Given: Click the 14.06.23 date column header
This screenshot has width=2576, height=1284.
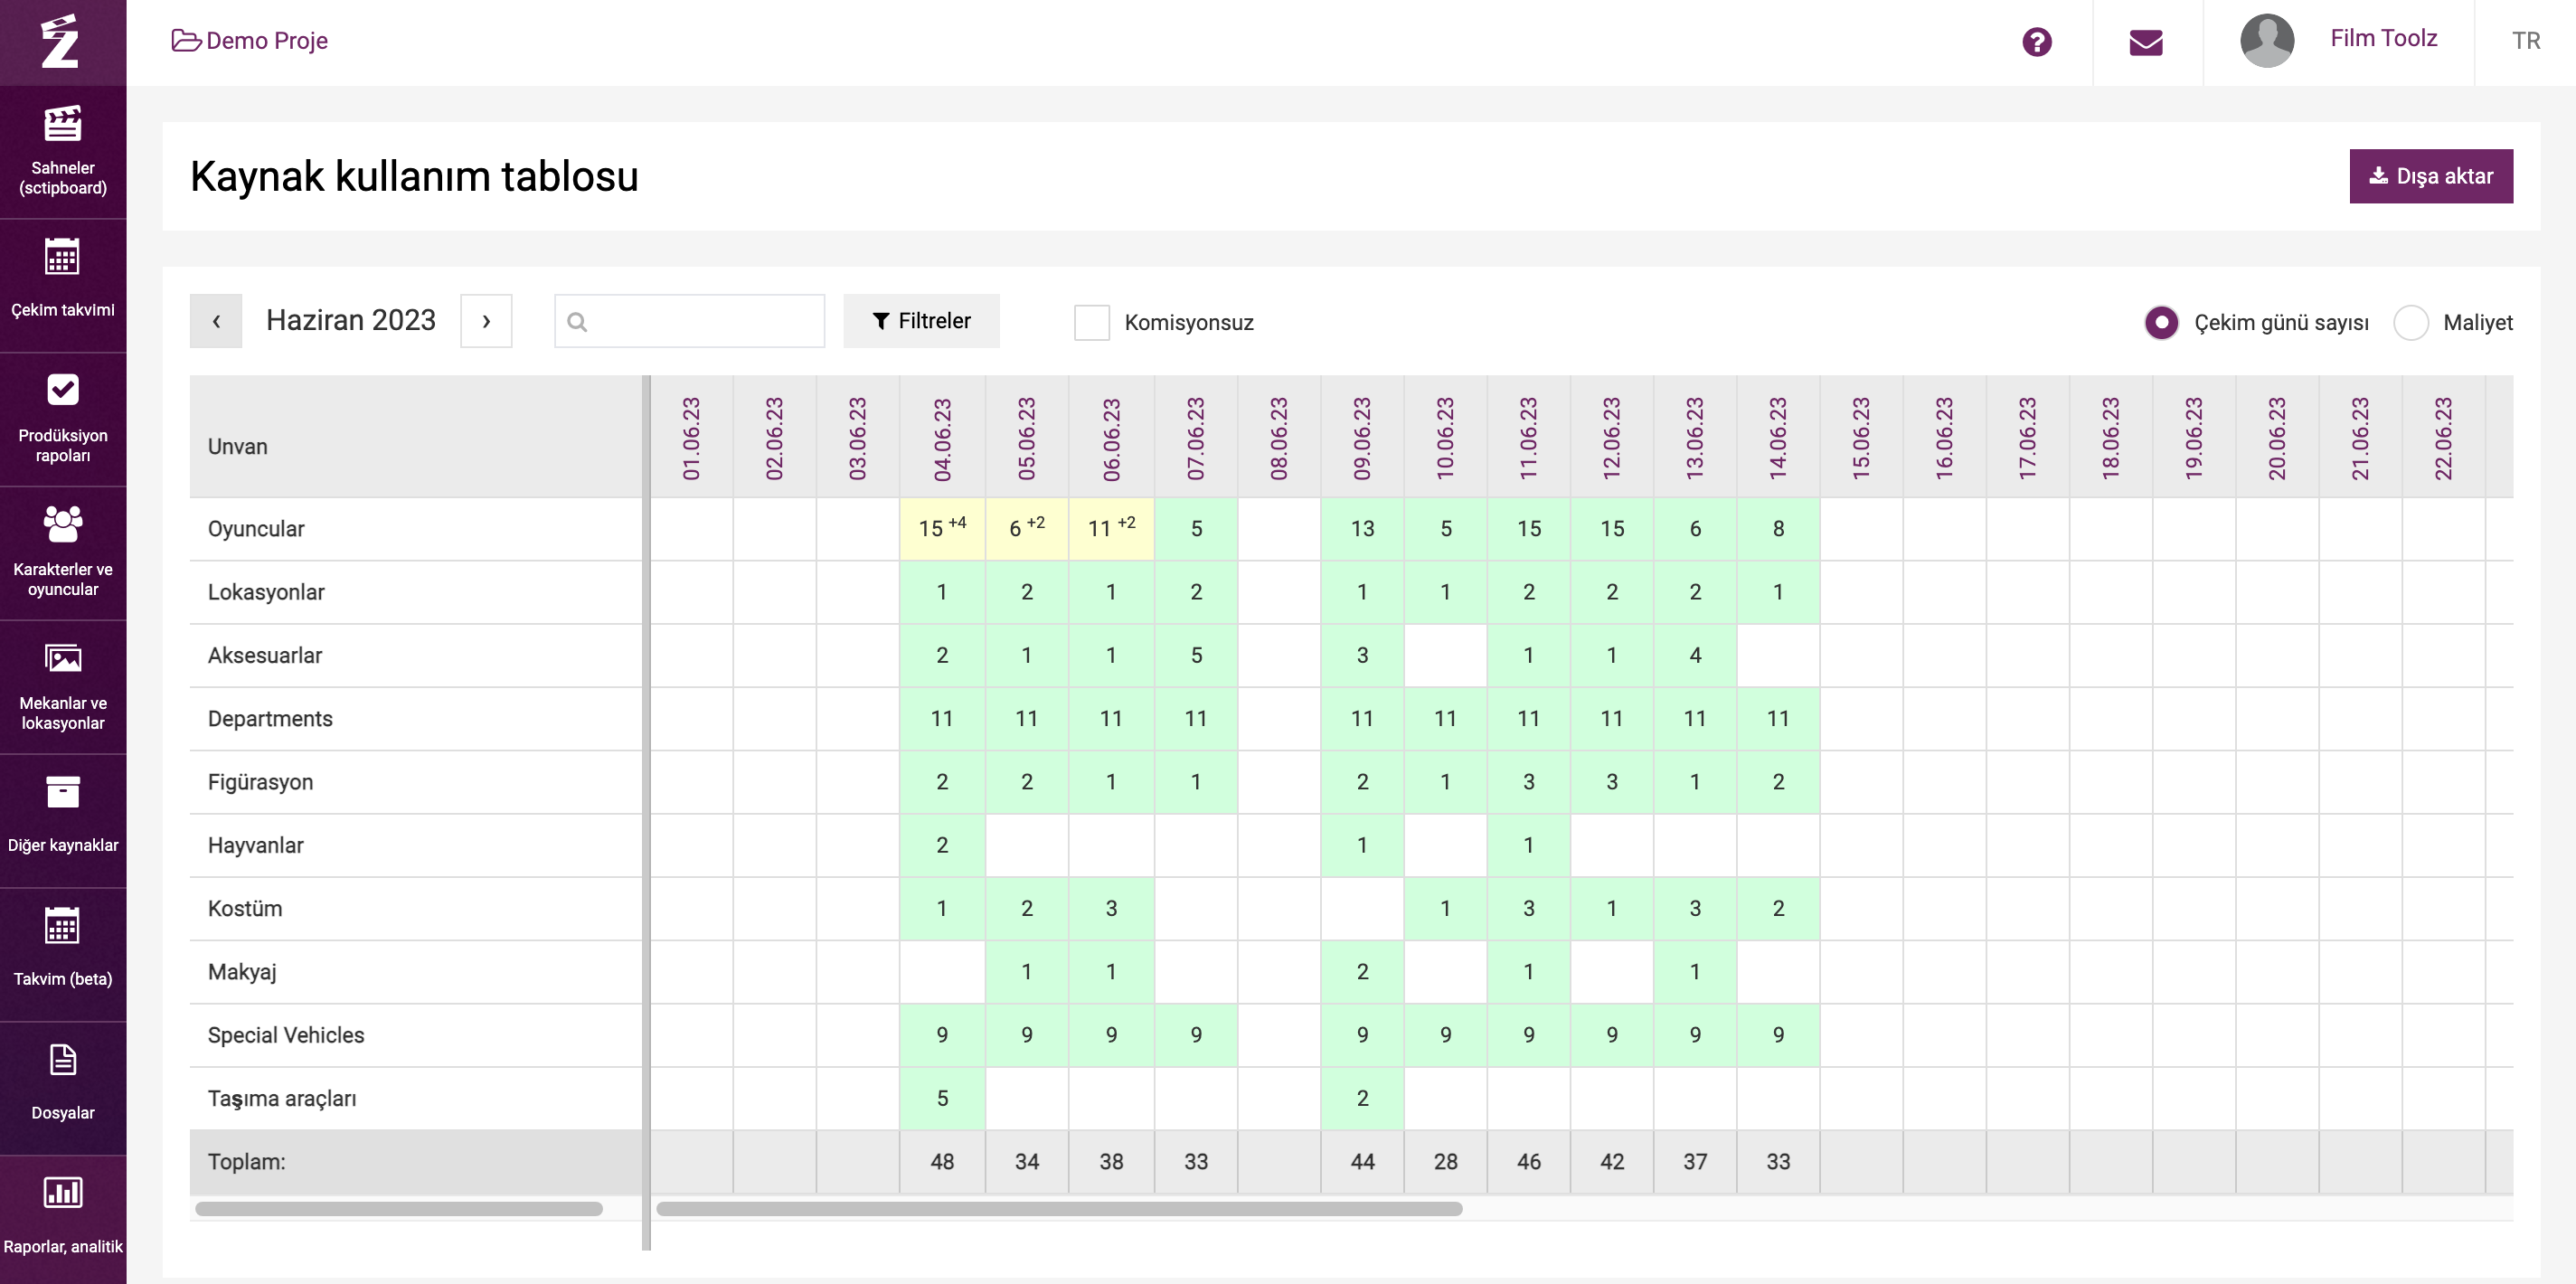Looking at the screenshot, I should [1777, 438].
